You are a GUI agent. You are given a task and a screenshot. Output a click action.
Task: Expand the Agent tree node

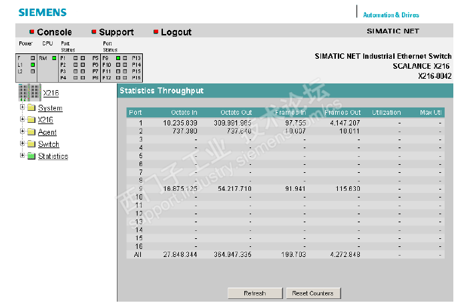(x=22, y=131)
